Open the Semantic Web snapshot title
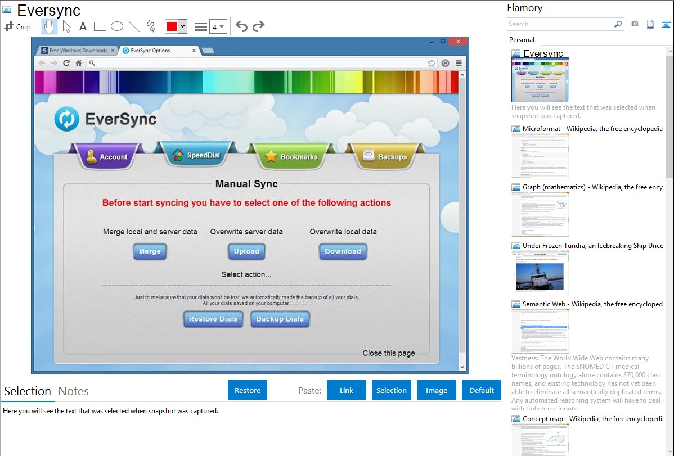Screen dimensions: 674x456 pyautogui.click(x=592, y=304)
